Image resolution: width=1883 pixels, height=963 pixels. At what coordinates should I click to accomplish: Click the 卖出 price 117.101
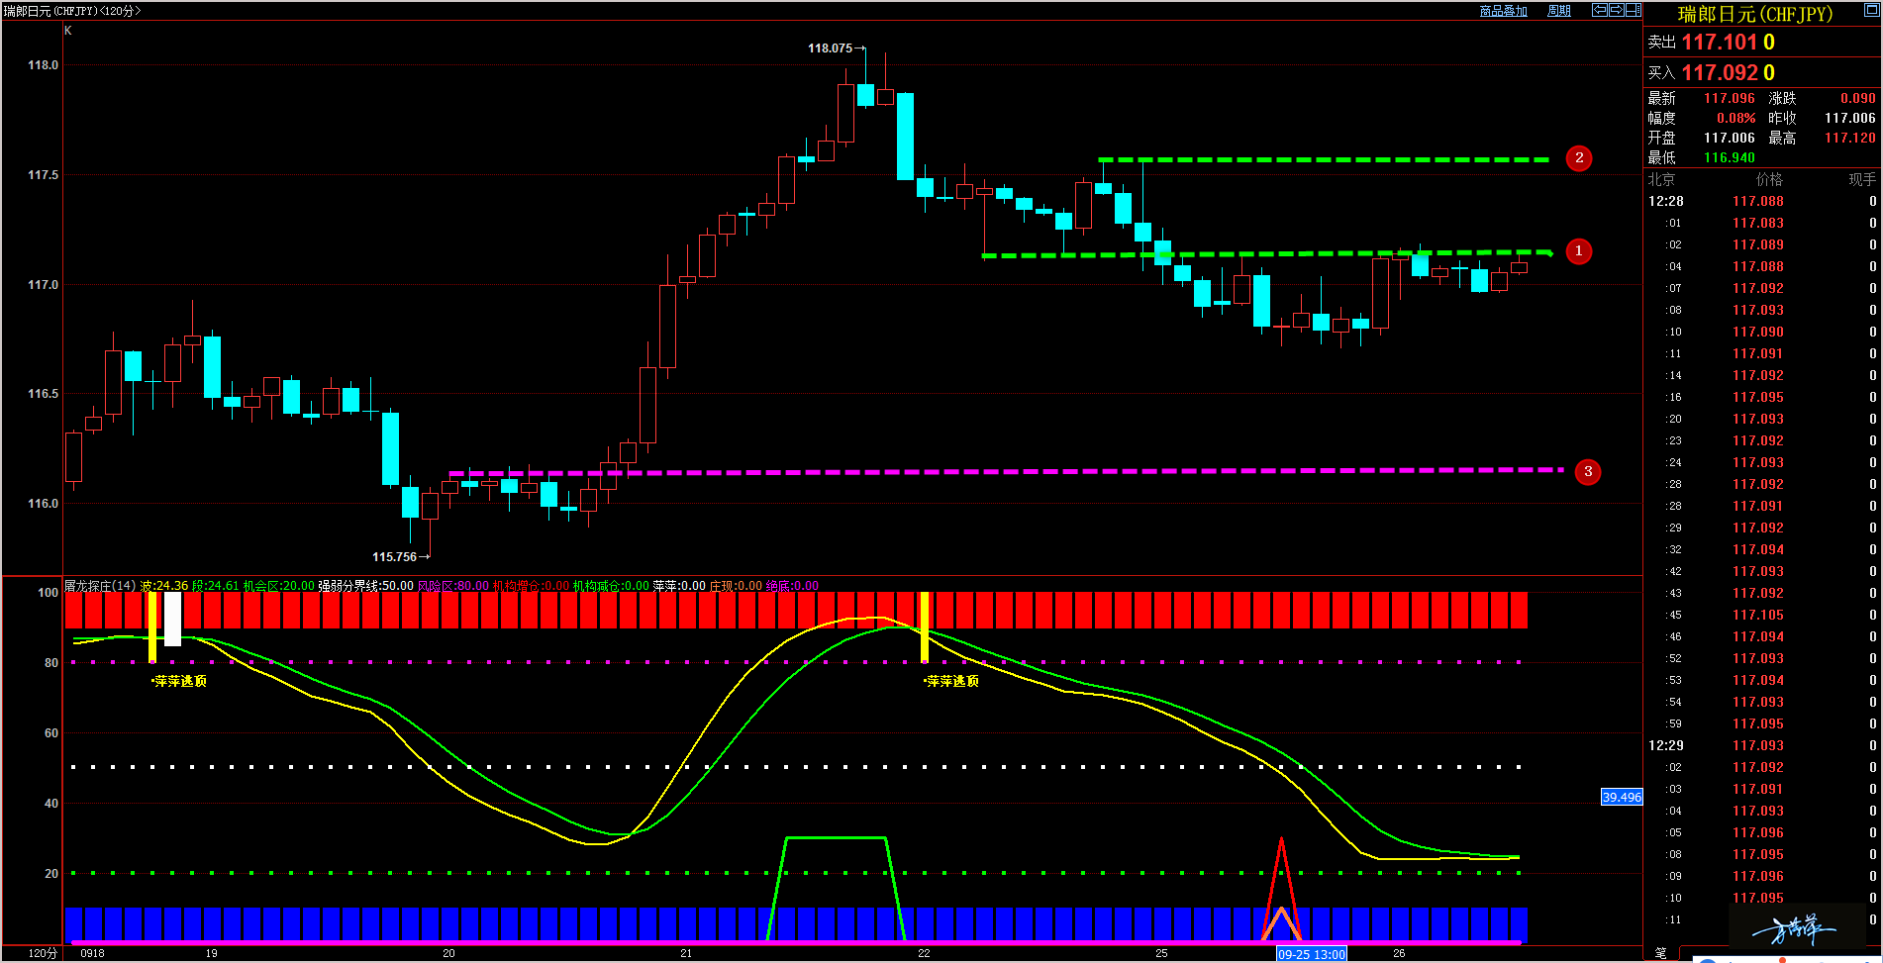pyautogui.click(x=1721, y=42)
